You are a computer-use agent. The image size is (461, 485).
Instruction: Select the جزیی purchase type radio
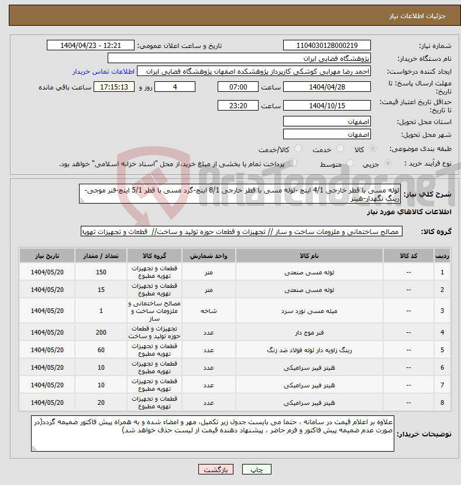click(388, 163)
